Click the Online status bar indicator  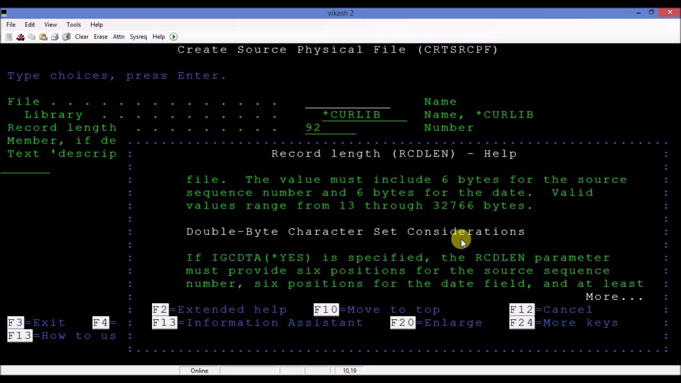200,371
